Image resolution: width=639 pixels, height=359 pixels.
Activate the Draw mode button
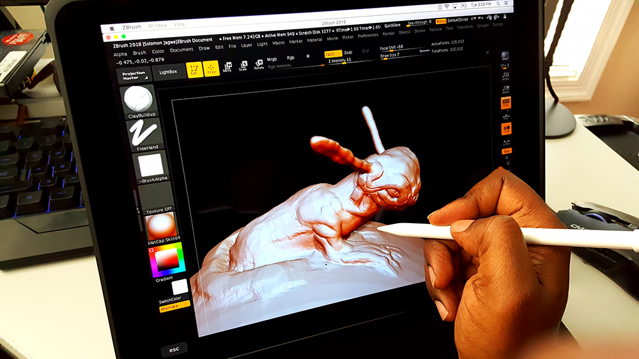click(x=211, y=68)
